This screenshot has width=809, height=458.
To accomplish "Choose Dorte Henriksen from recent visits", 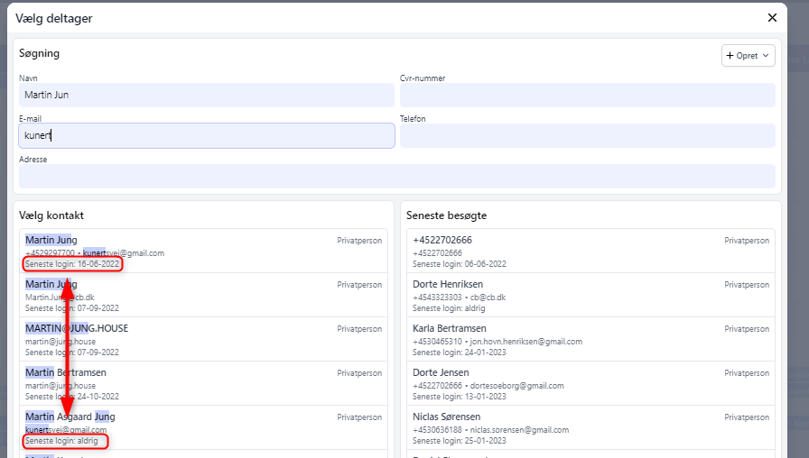I will 590,295.
